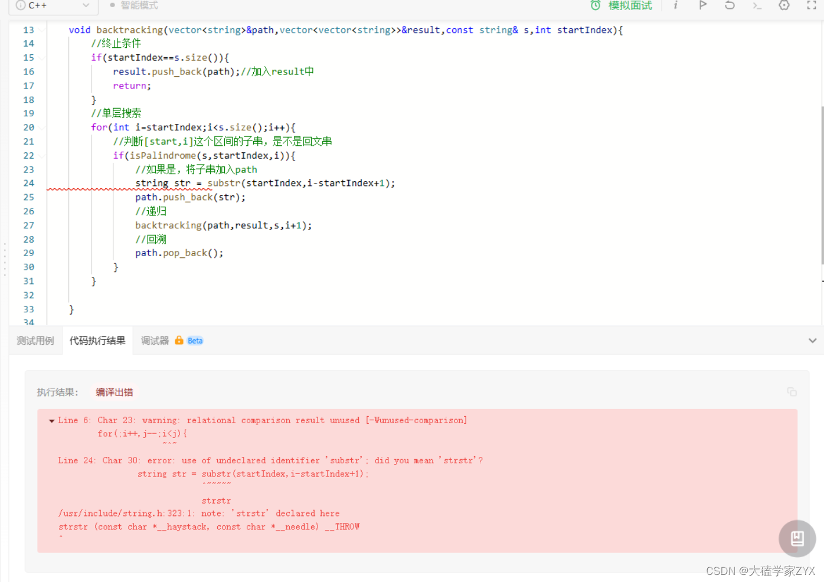Fold the if block at line 15
The height and width of the screenshot is (582, 824).
(x=43, y=58)
